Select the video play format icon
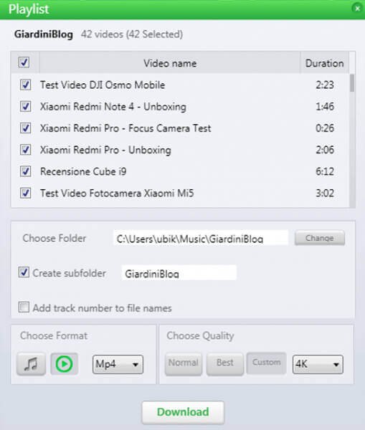The image size is (365, 430). 65,364
